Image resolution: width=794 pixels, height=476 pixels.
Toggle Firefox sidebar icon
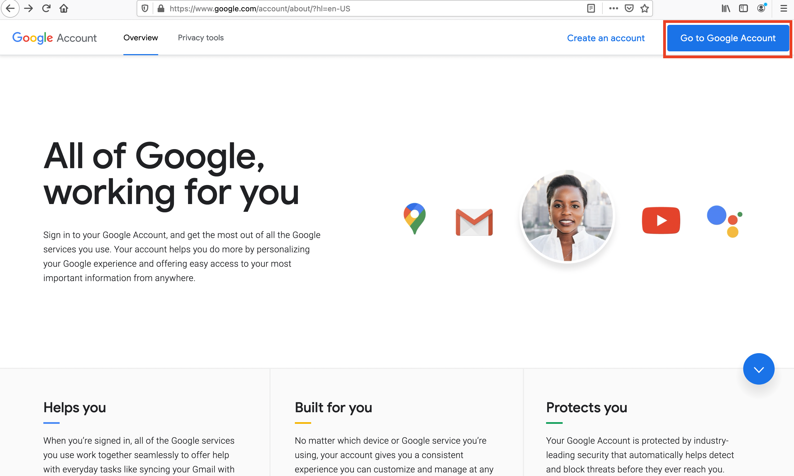point(743,9)
